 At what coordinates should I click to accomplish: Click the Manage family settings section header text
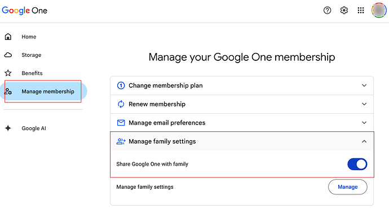162,141
